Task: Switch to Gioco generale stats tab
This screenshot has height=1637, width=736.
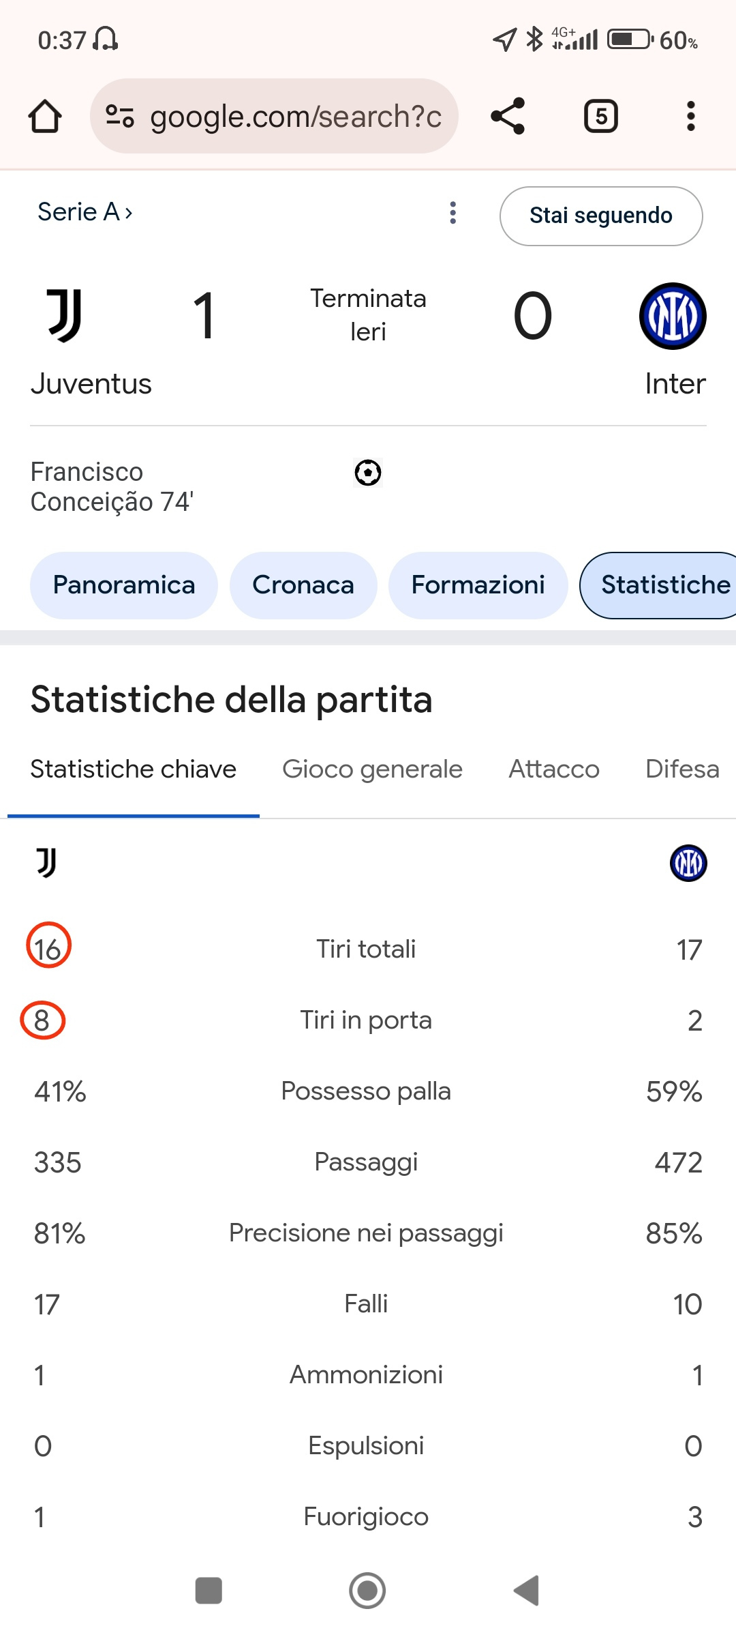Action: [372, 769]
